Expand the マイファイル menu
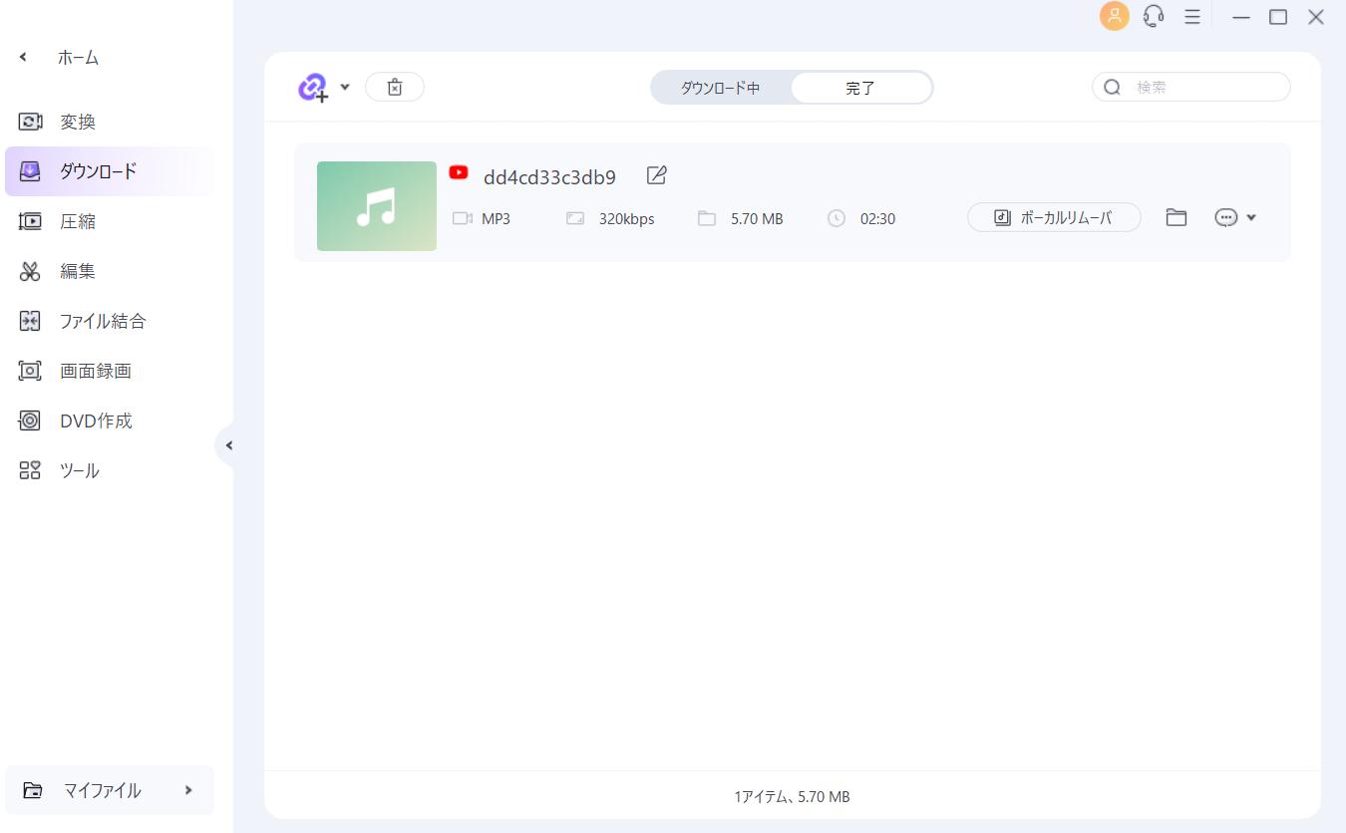The image size is (1346, 833). 109,790
